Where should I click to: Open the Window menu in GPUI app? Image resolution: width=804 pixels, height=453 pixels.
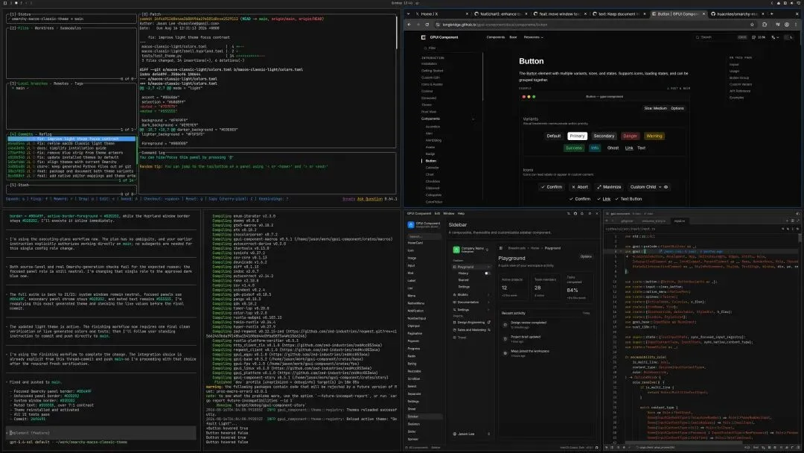[x=449, y=213]
